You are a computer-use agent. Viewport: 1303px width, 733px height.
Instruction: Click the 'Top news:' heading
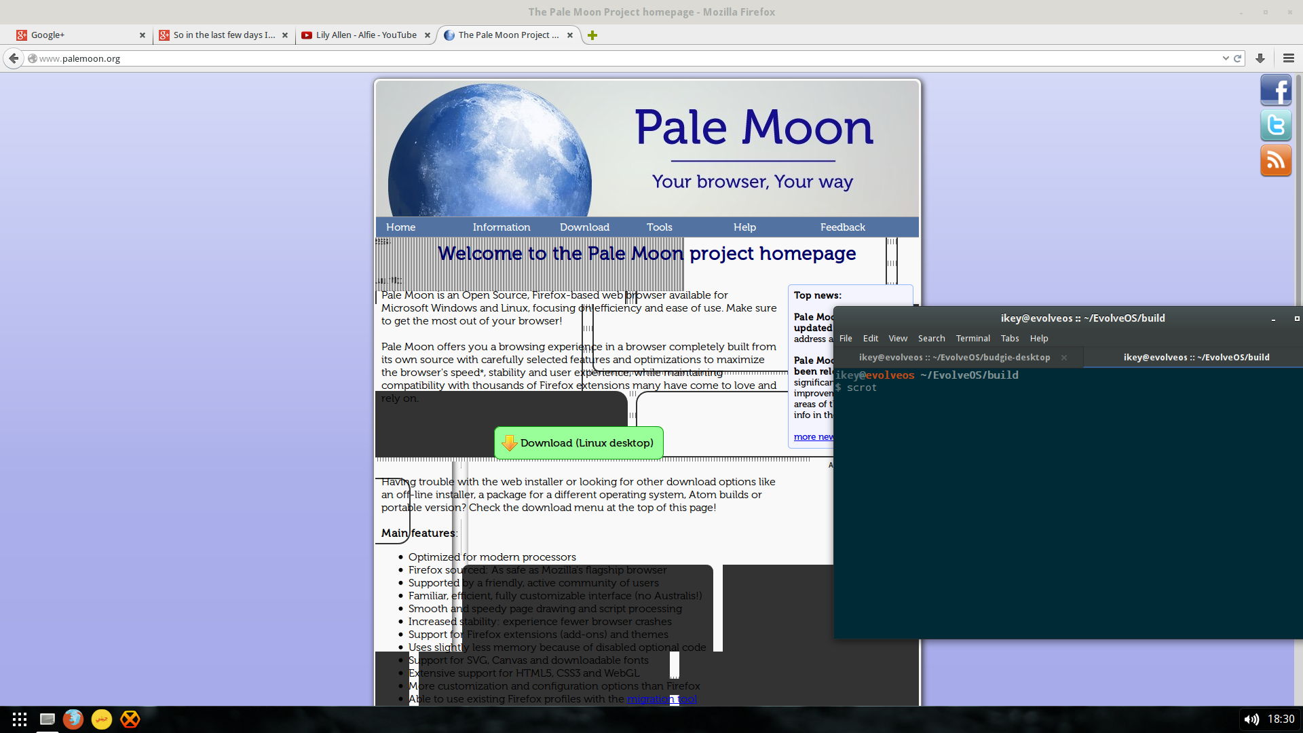click(x=818, y=295)
